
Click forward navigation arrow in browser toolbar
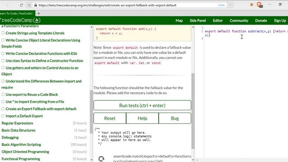click(x=7, y=5)
